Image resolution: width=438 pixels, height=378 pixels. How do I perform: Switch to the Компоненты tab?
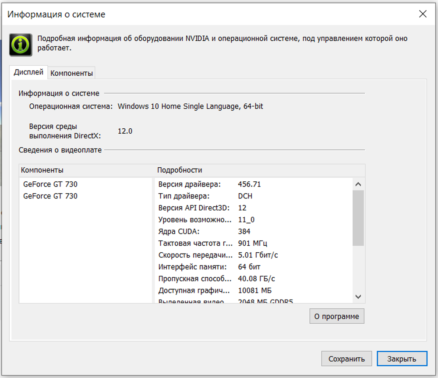coord(71,73)
